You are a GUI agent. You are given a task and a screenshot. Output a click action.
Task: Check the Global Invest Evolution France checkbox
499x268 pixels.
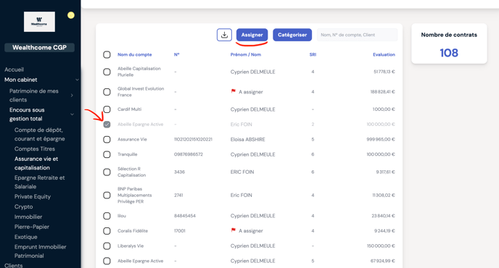pyautogui.click(x=107, y=92)
